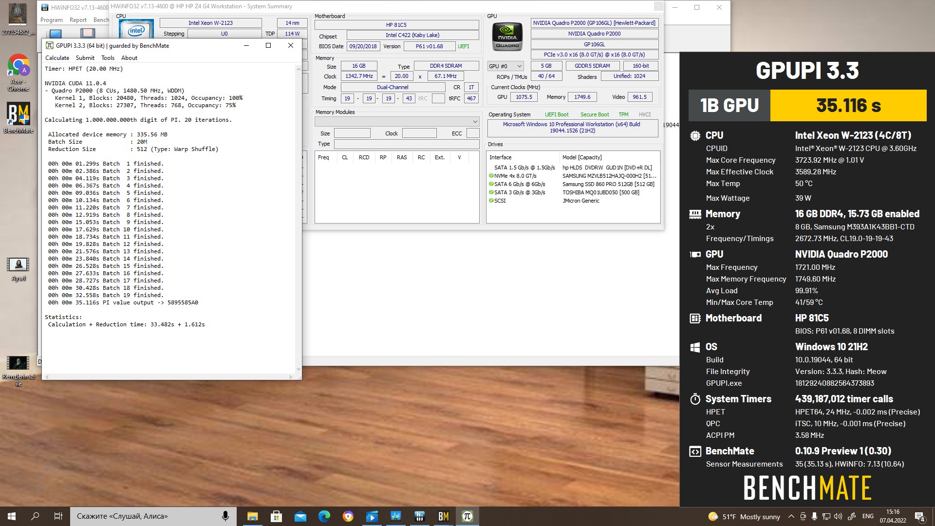This screenshot has width=935, height=526.
Task: Open Task View from the taskbar
Action: coord(58,516)
